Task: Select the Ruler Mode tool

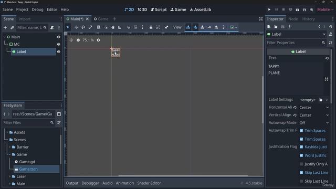Action: (120, 27)
